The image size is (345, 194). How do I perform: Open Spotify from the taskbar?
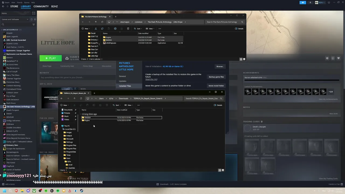coord(58,191)
